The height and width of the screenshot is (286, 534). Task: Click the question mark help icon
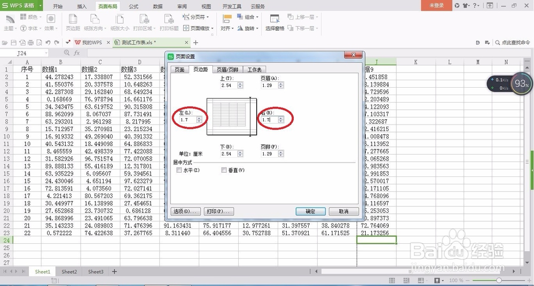[x=475, y=5]
